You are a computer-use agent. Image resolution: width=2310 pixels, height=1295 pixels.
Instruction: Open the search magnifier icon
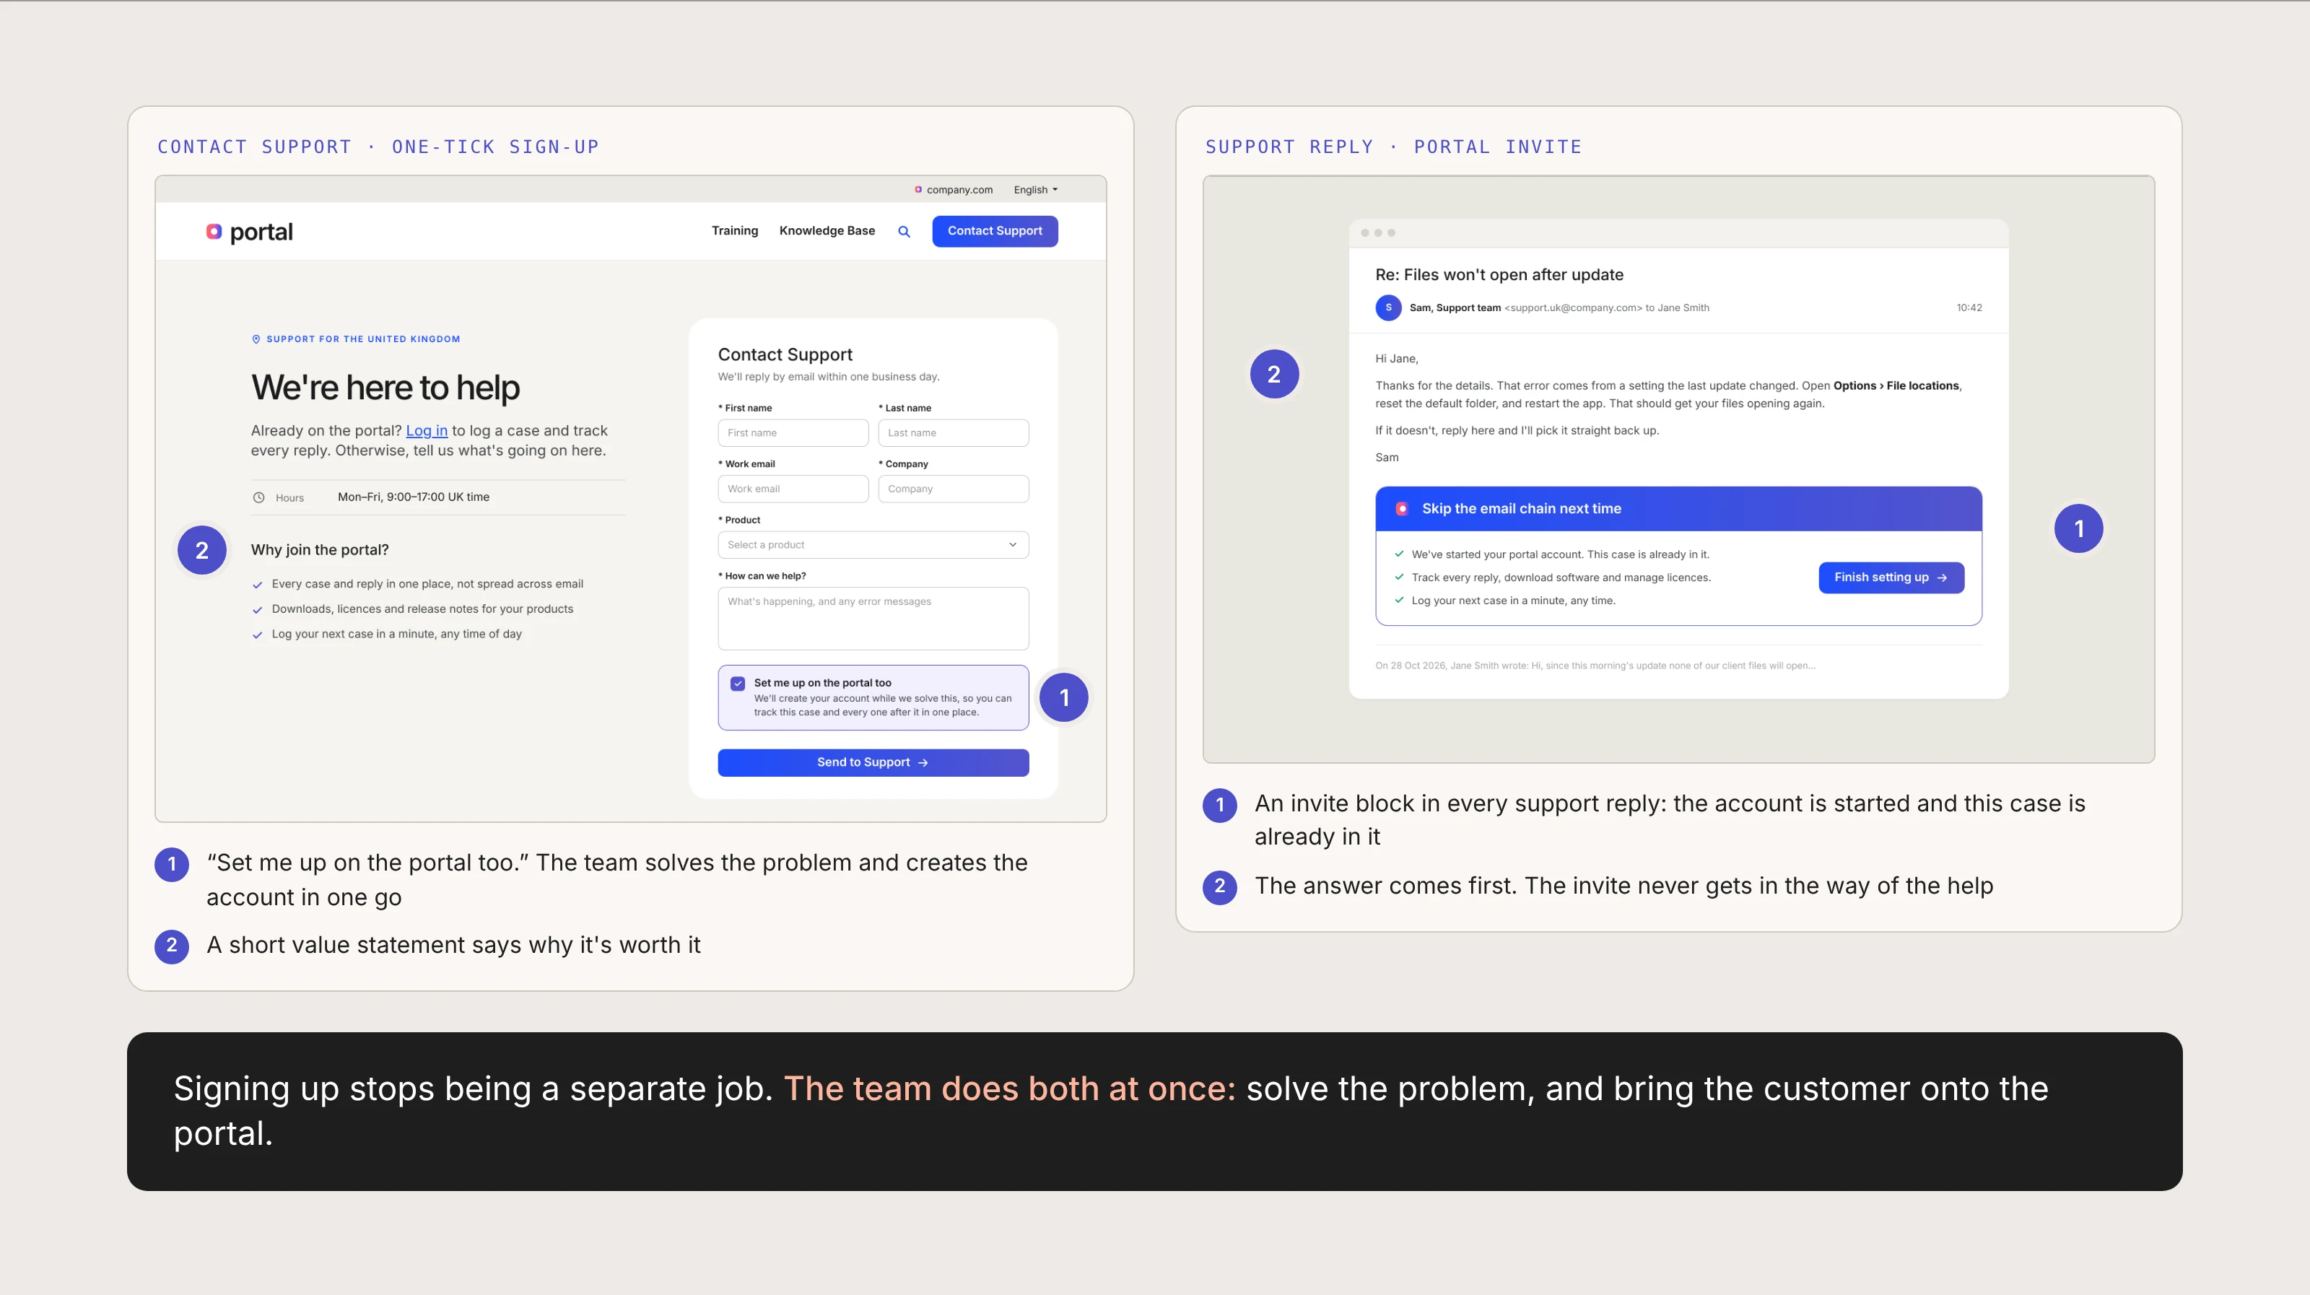[904, 232]
